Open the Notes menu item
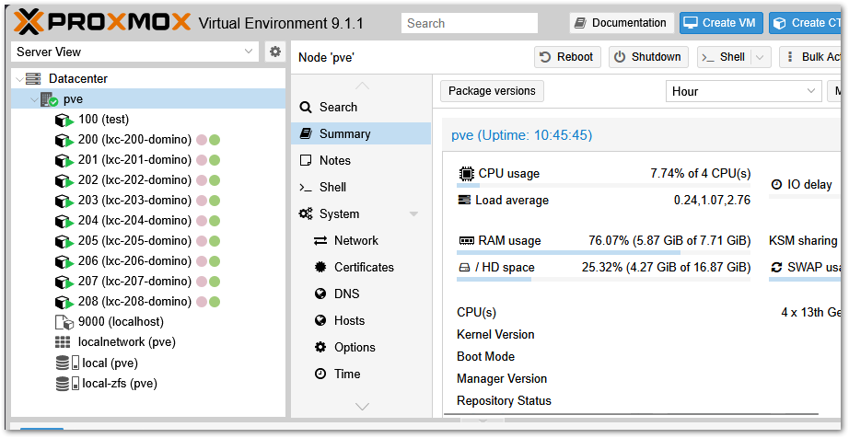 pos(361,161)
